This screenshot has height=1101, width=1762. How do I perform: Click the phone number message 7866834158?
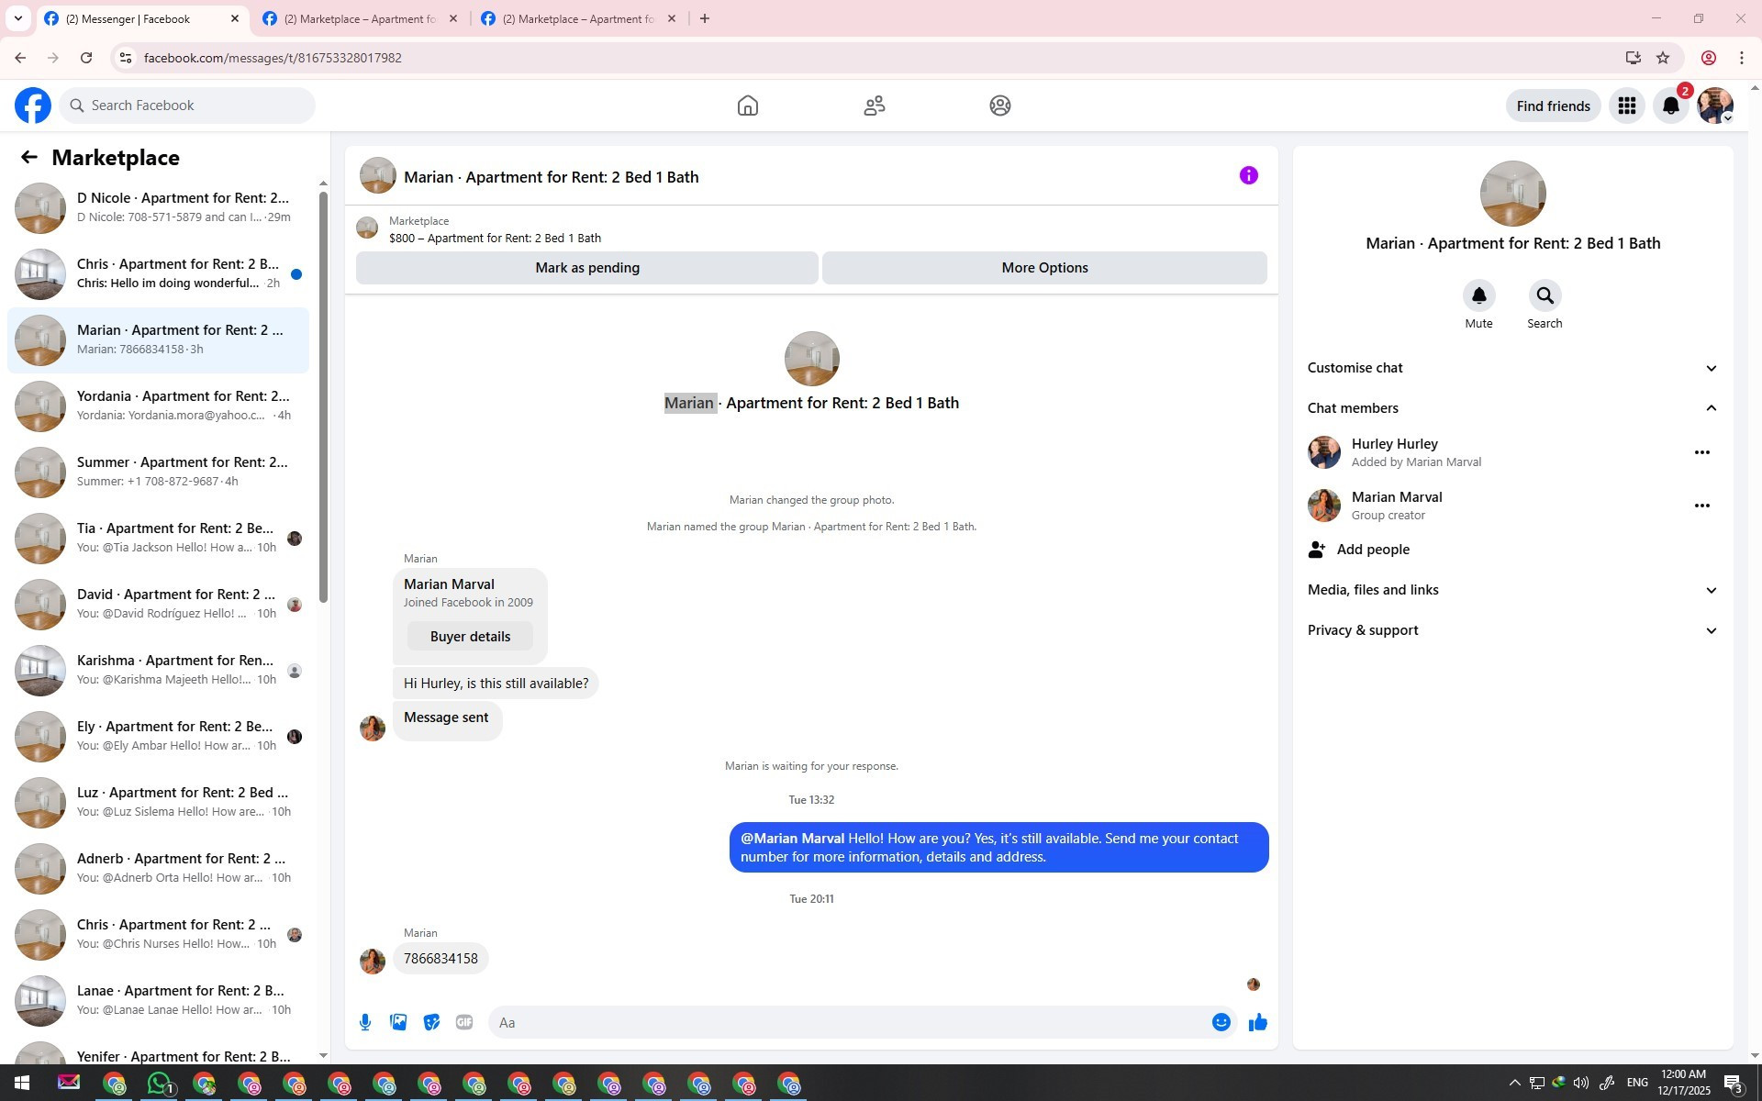point(440,959)
